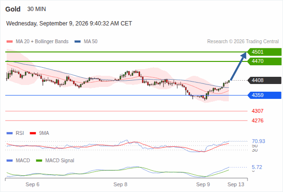Click the 30 MIN timeframe label
This screenshot has height=192, width=283.
[x=36, y=9]
